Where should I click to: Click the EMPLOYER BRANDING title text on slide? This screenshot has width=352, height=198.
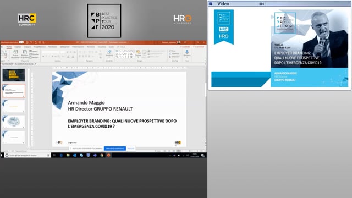pyautogui.click(x=122, y=123)
